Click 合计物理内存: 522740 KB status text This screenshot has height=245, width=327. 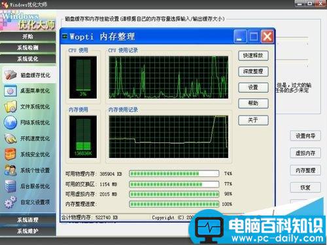coord(90,218)
